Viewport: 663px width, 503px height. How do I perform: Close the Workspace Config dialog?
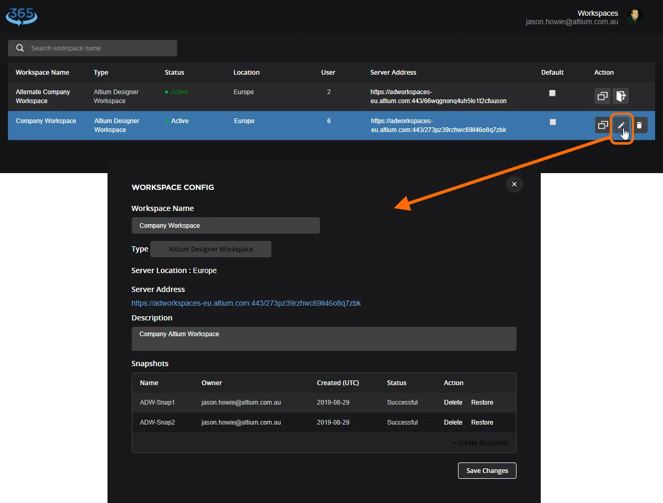(x=514, y=184)
